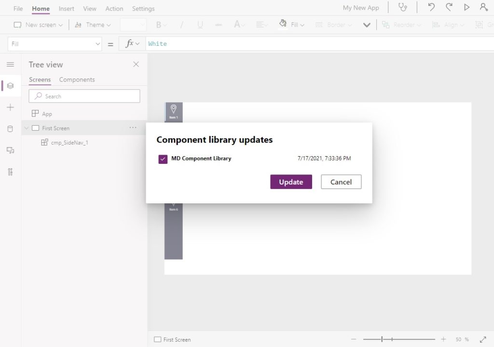Viewport: 494px width, 347px height.
Task: Open the App checker stethoscope icon
Action: click(403, 7)
